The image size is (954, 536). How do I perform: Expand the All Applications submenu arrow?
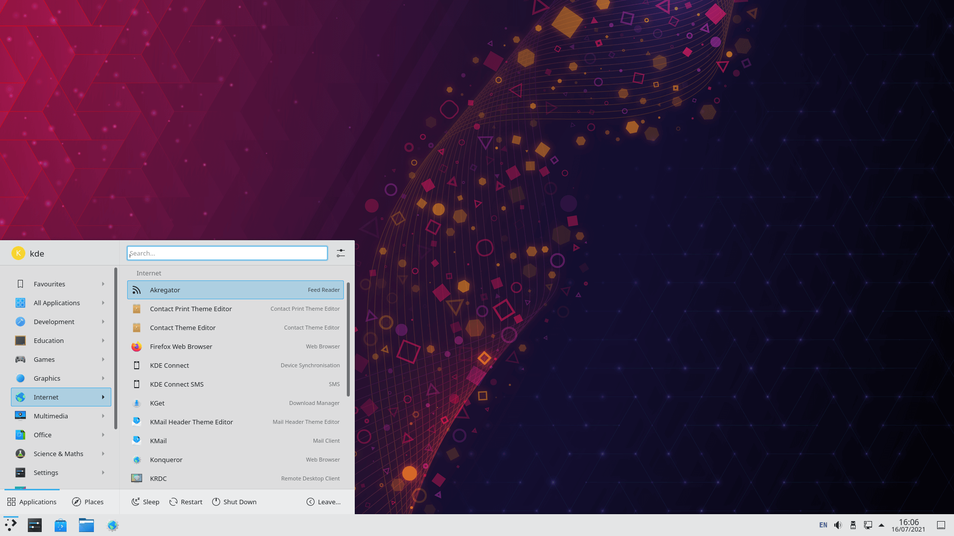[103, 303]
